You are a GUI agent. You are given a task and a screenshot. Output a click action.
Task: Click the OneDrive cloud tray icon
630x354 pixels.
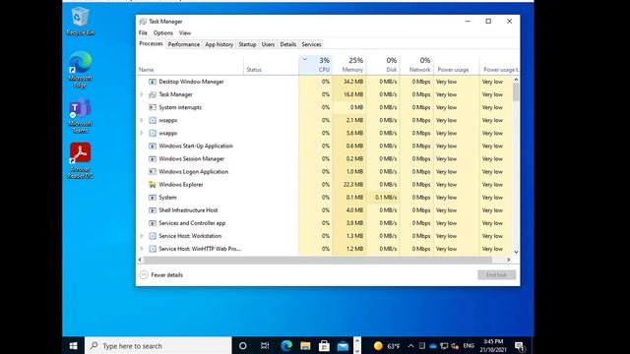tap(433, 345)
